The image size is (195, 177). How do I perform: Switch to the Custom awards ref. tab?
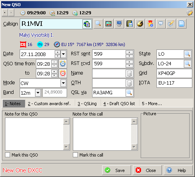(49, 104)
